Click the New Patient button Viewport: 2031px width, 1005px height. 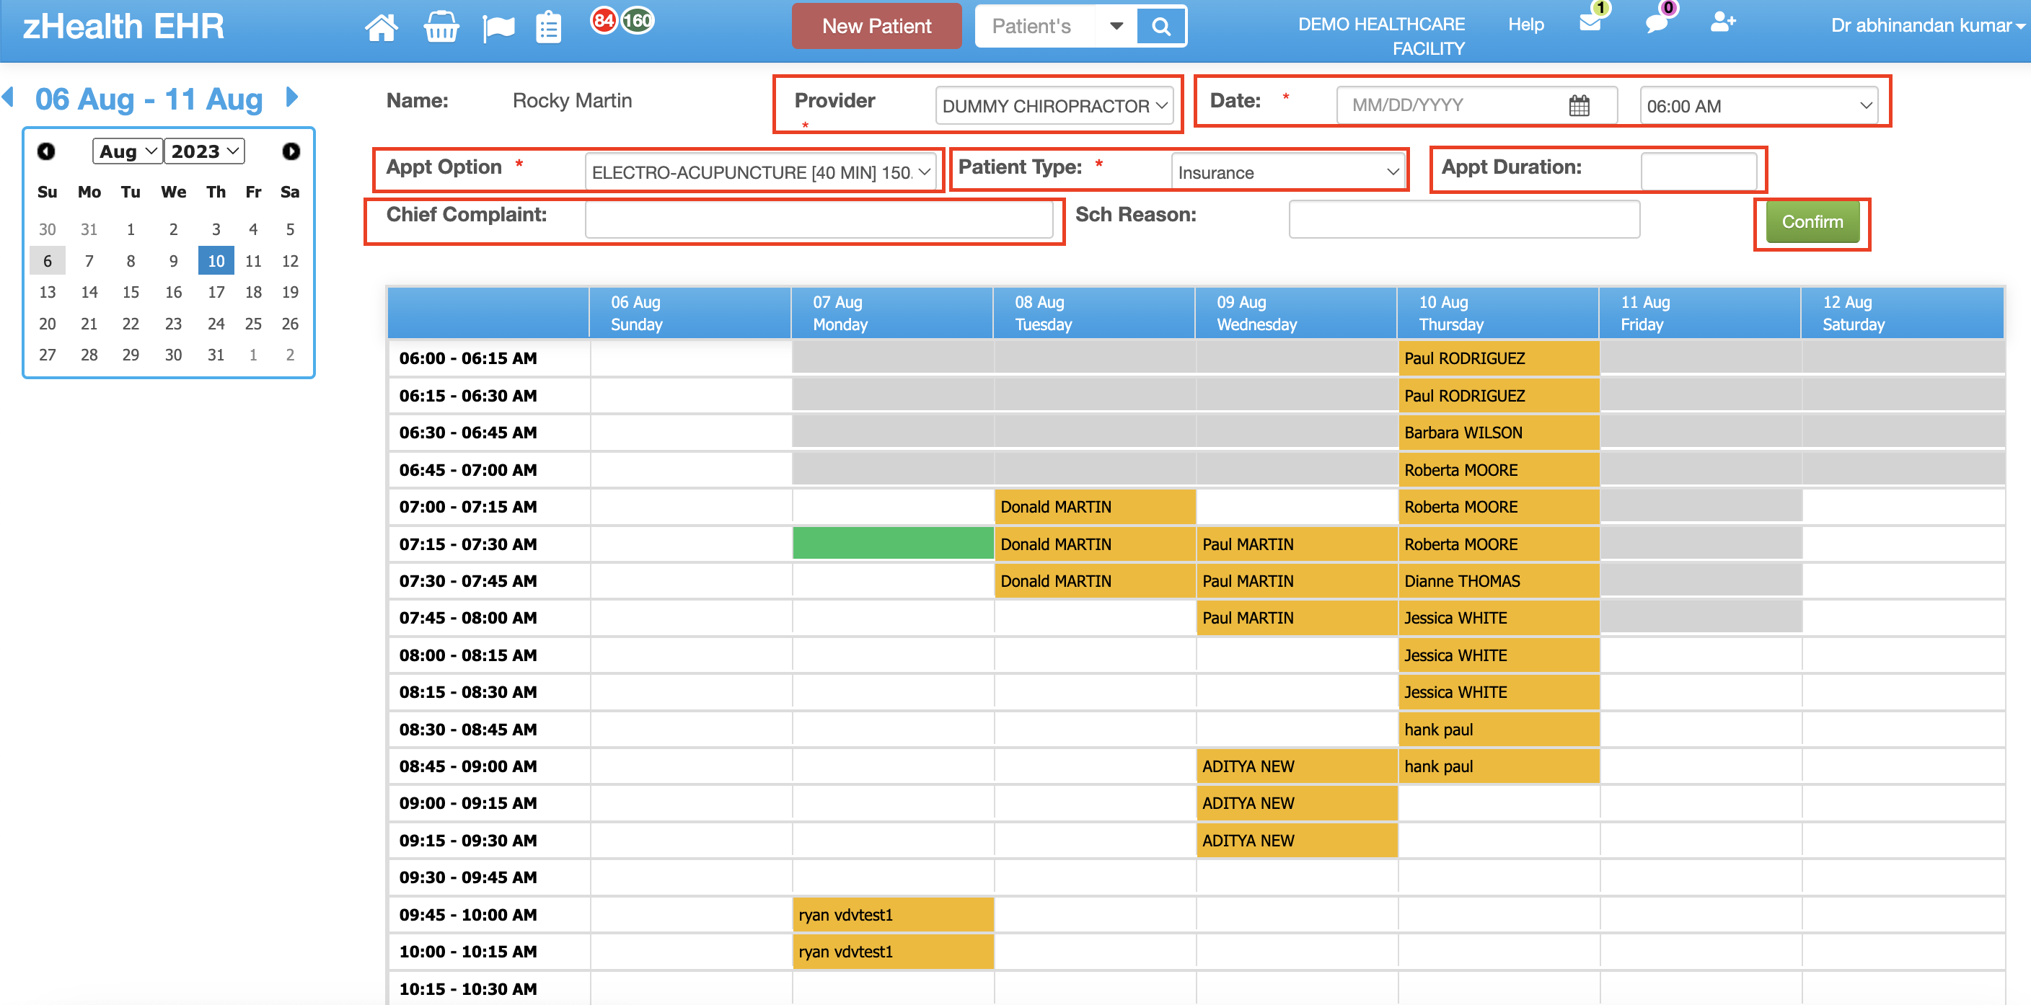tap(876, 26)
